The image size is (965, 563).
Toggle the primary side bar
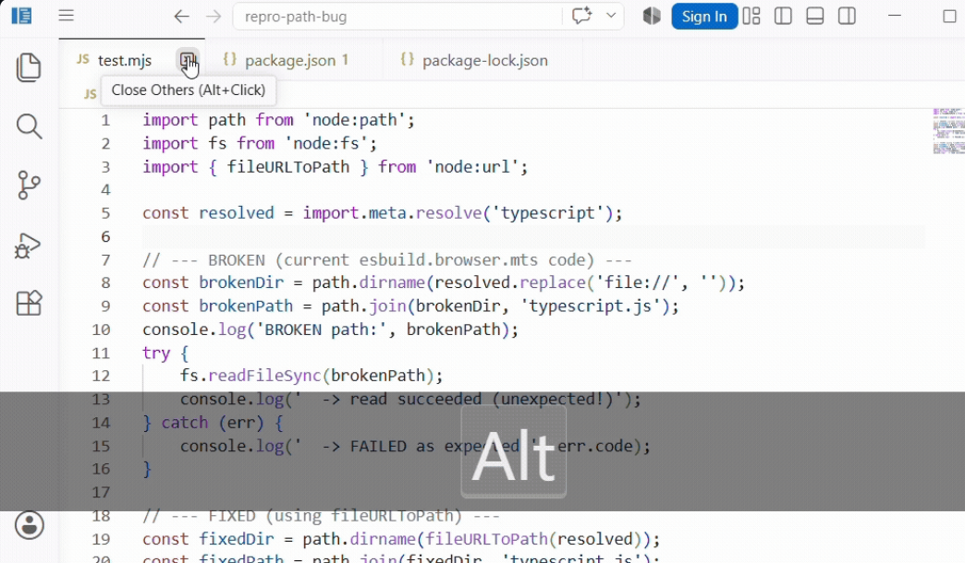[784, 16]
